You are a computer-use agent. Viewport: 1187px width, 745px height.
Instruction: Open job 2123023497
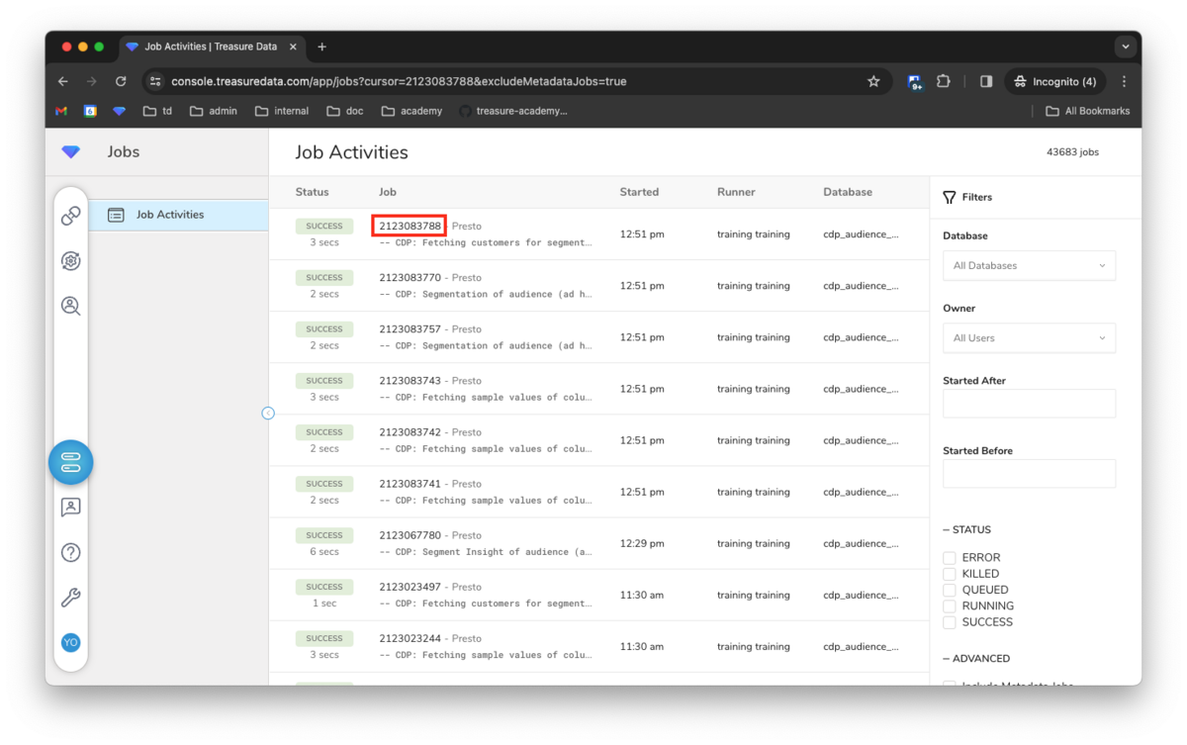(410, 587)
